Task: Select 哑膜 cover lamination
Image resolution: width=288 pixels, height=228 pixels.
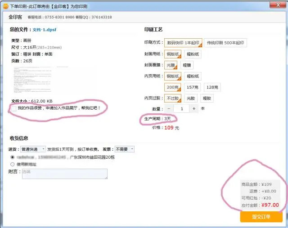Action: click(187, 65)
